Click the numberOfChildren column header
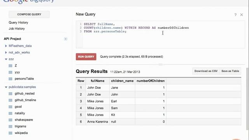This screenshot has width=249, height=140. (151, 81)
